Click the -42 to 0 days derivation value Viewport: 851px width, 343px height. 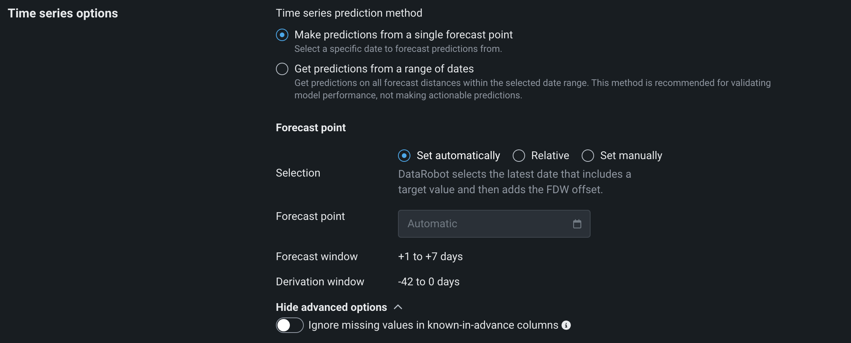click(x=429, y=281)
